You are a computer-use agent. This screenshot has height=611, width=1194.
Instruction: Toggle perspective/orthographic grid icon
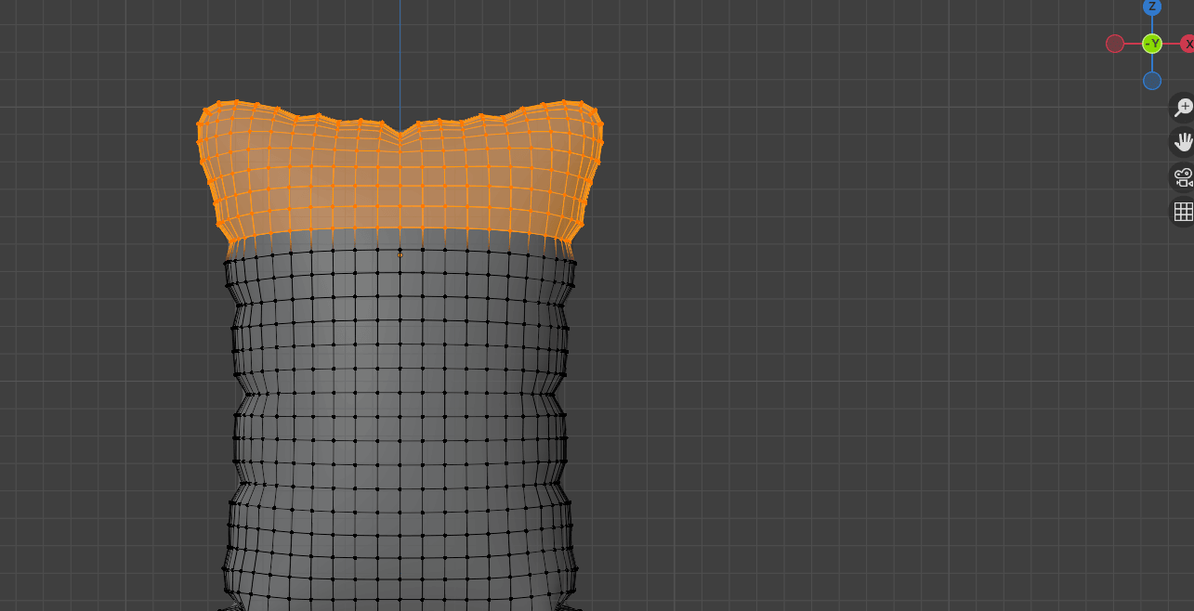1183,212
